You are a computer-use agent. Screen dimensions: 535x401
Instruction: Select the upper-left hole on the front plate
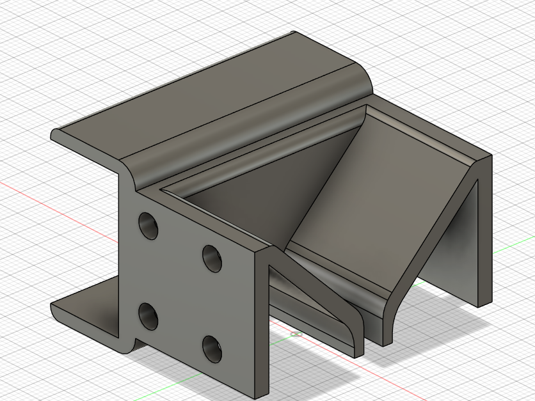pyautogui.click(x=148, y=226)
